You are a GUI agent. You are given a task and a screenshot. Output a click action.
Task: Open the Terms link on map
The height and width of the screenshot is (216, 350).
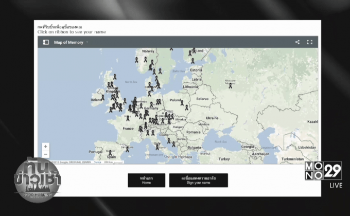(x=97, y=162)
